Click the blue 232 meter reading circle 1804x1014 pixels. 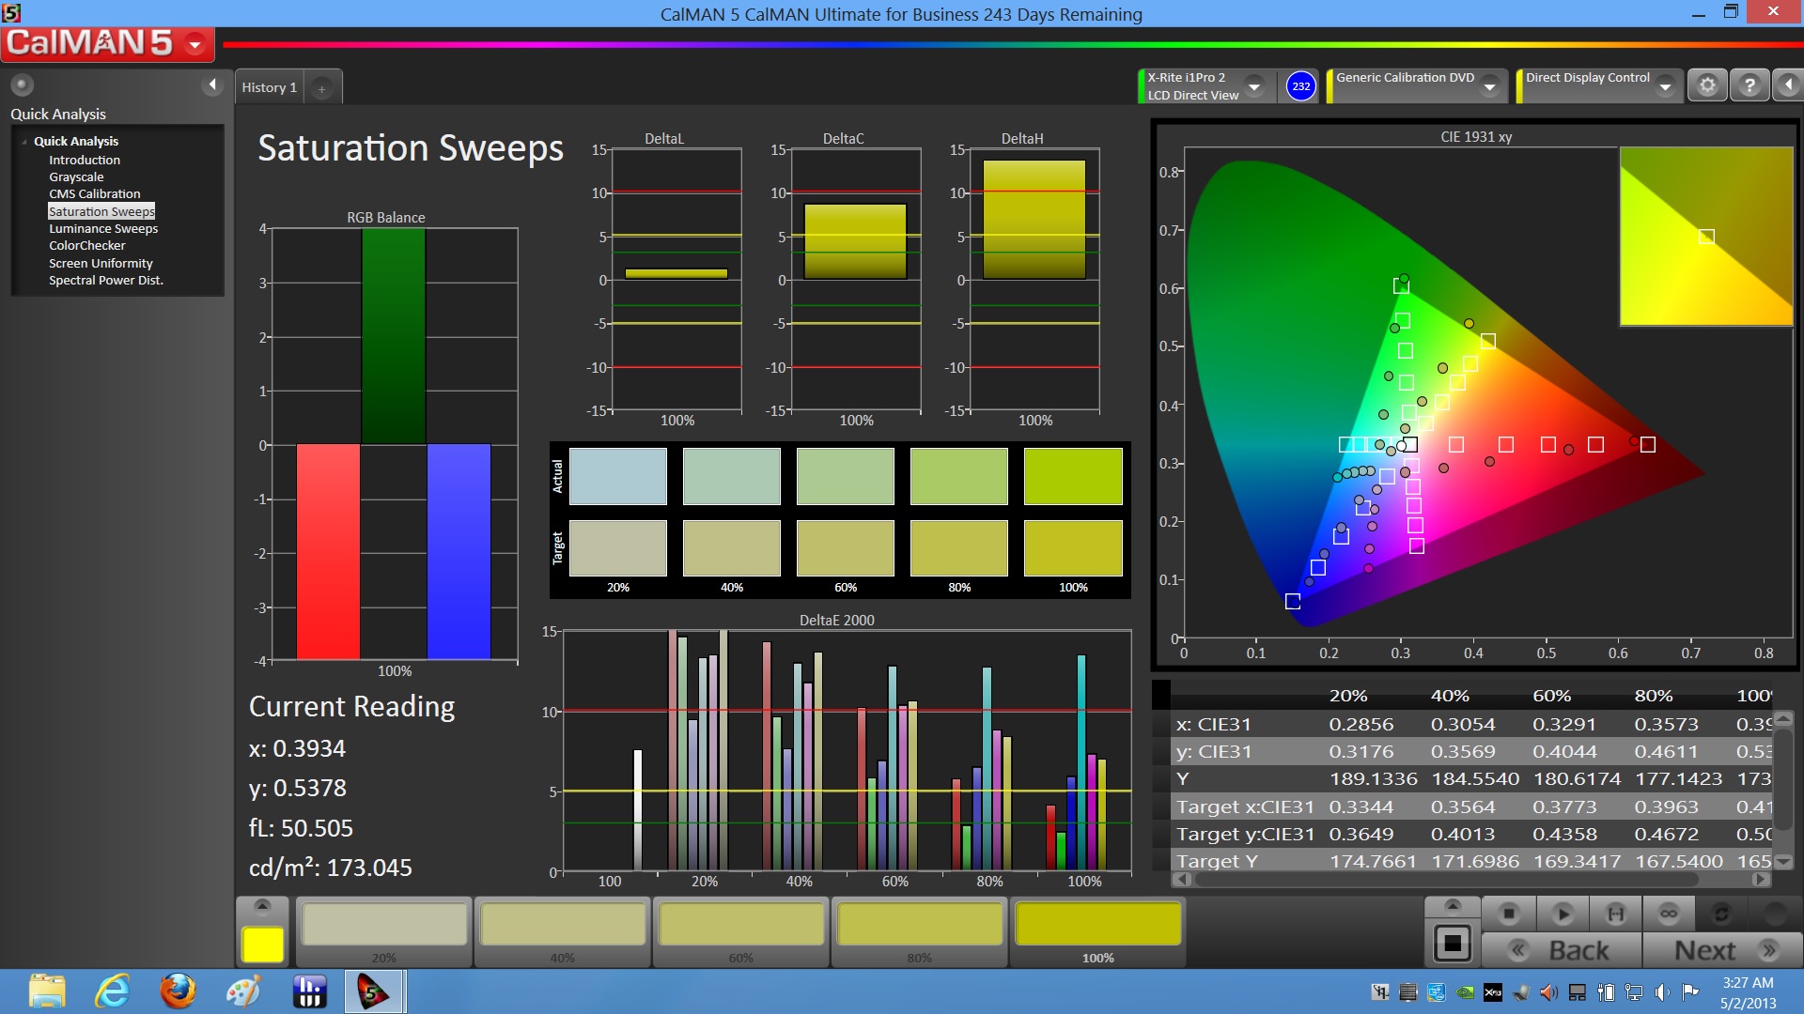pos(1300,86)
